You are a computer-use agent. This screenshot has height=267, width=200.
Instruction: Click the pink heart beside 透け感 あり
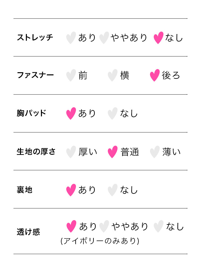point(71,226)
